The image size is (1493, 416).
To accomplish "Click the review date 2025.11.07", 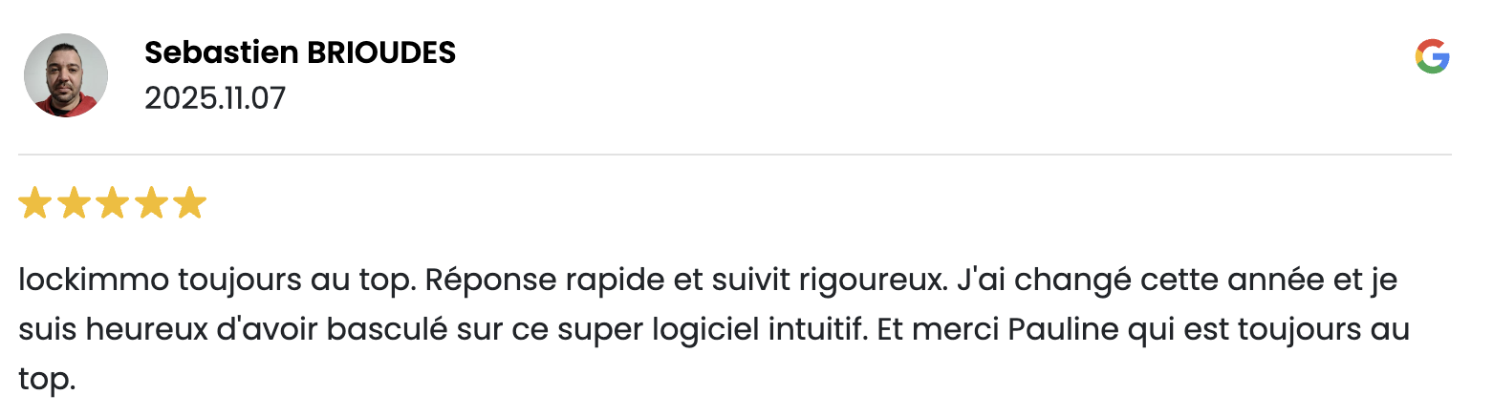I will pos(215,98).
